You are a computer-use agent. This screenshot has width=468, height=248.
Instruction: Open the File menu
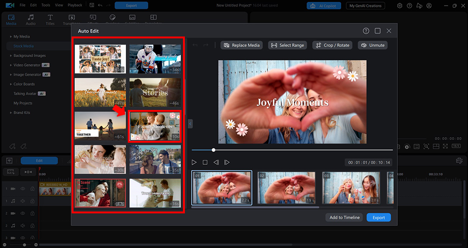22,5
